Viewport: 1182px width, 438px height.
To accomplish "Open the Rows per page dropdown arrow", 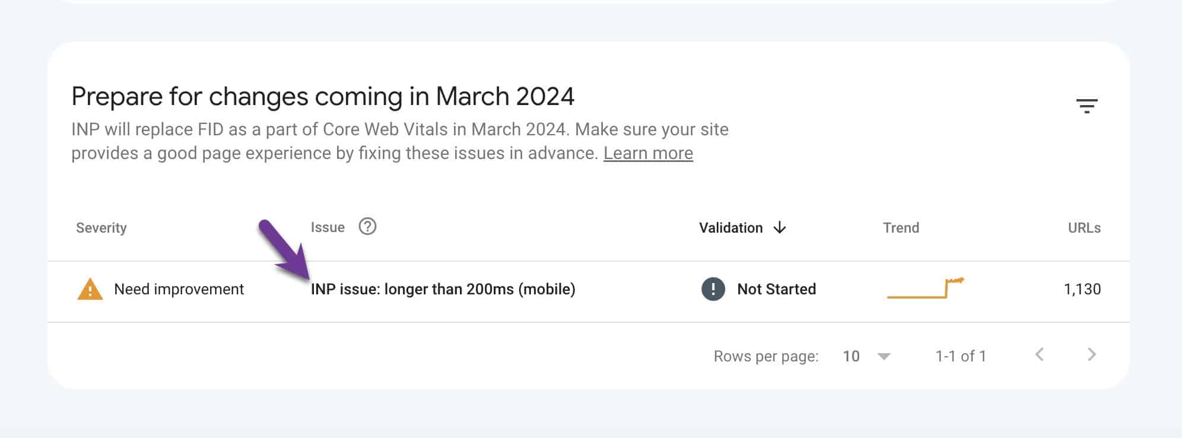I will (x=884, y=357).
